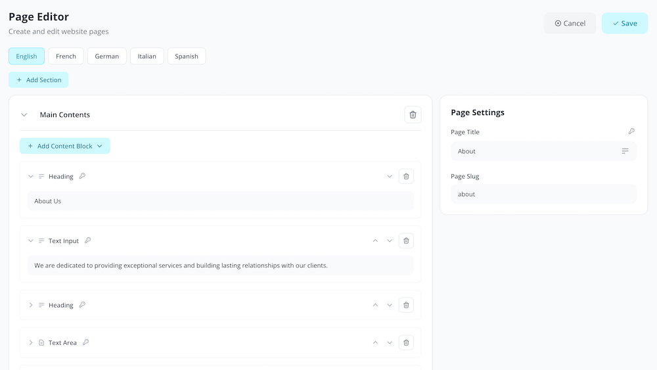Image resolution: width=657 pixels, height=370 pixels.
Task: Delete the Main Contents section
Action: 413,114
